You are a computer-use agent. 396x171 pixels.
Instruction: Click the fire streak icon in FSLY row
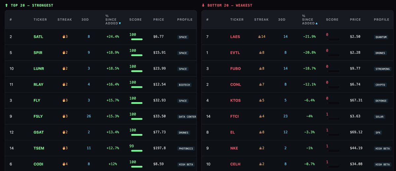(64, 116)
